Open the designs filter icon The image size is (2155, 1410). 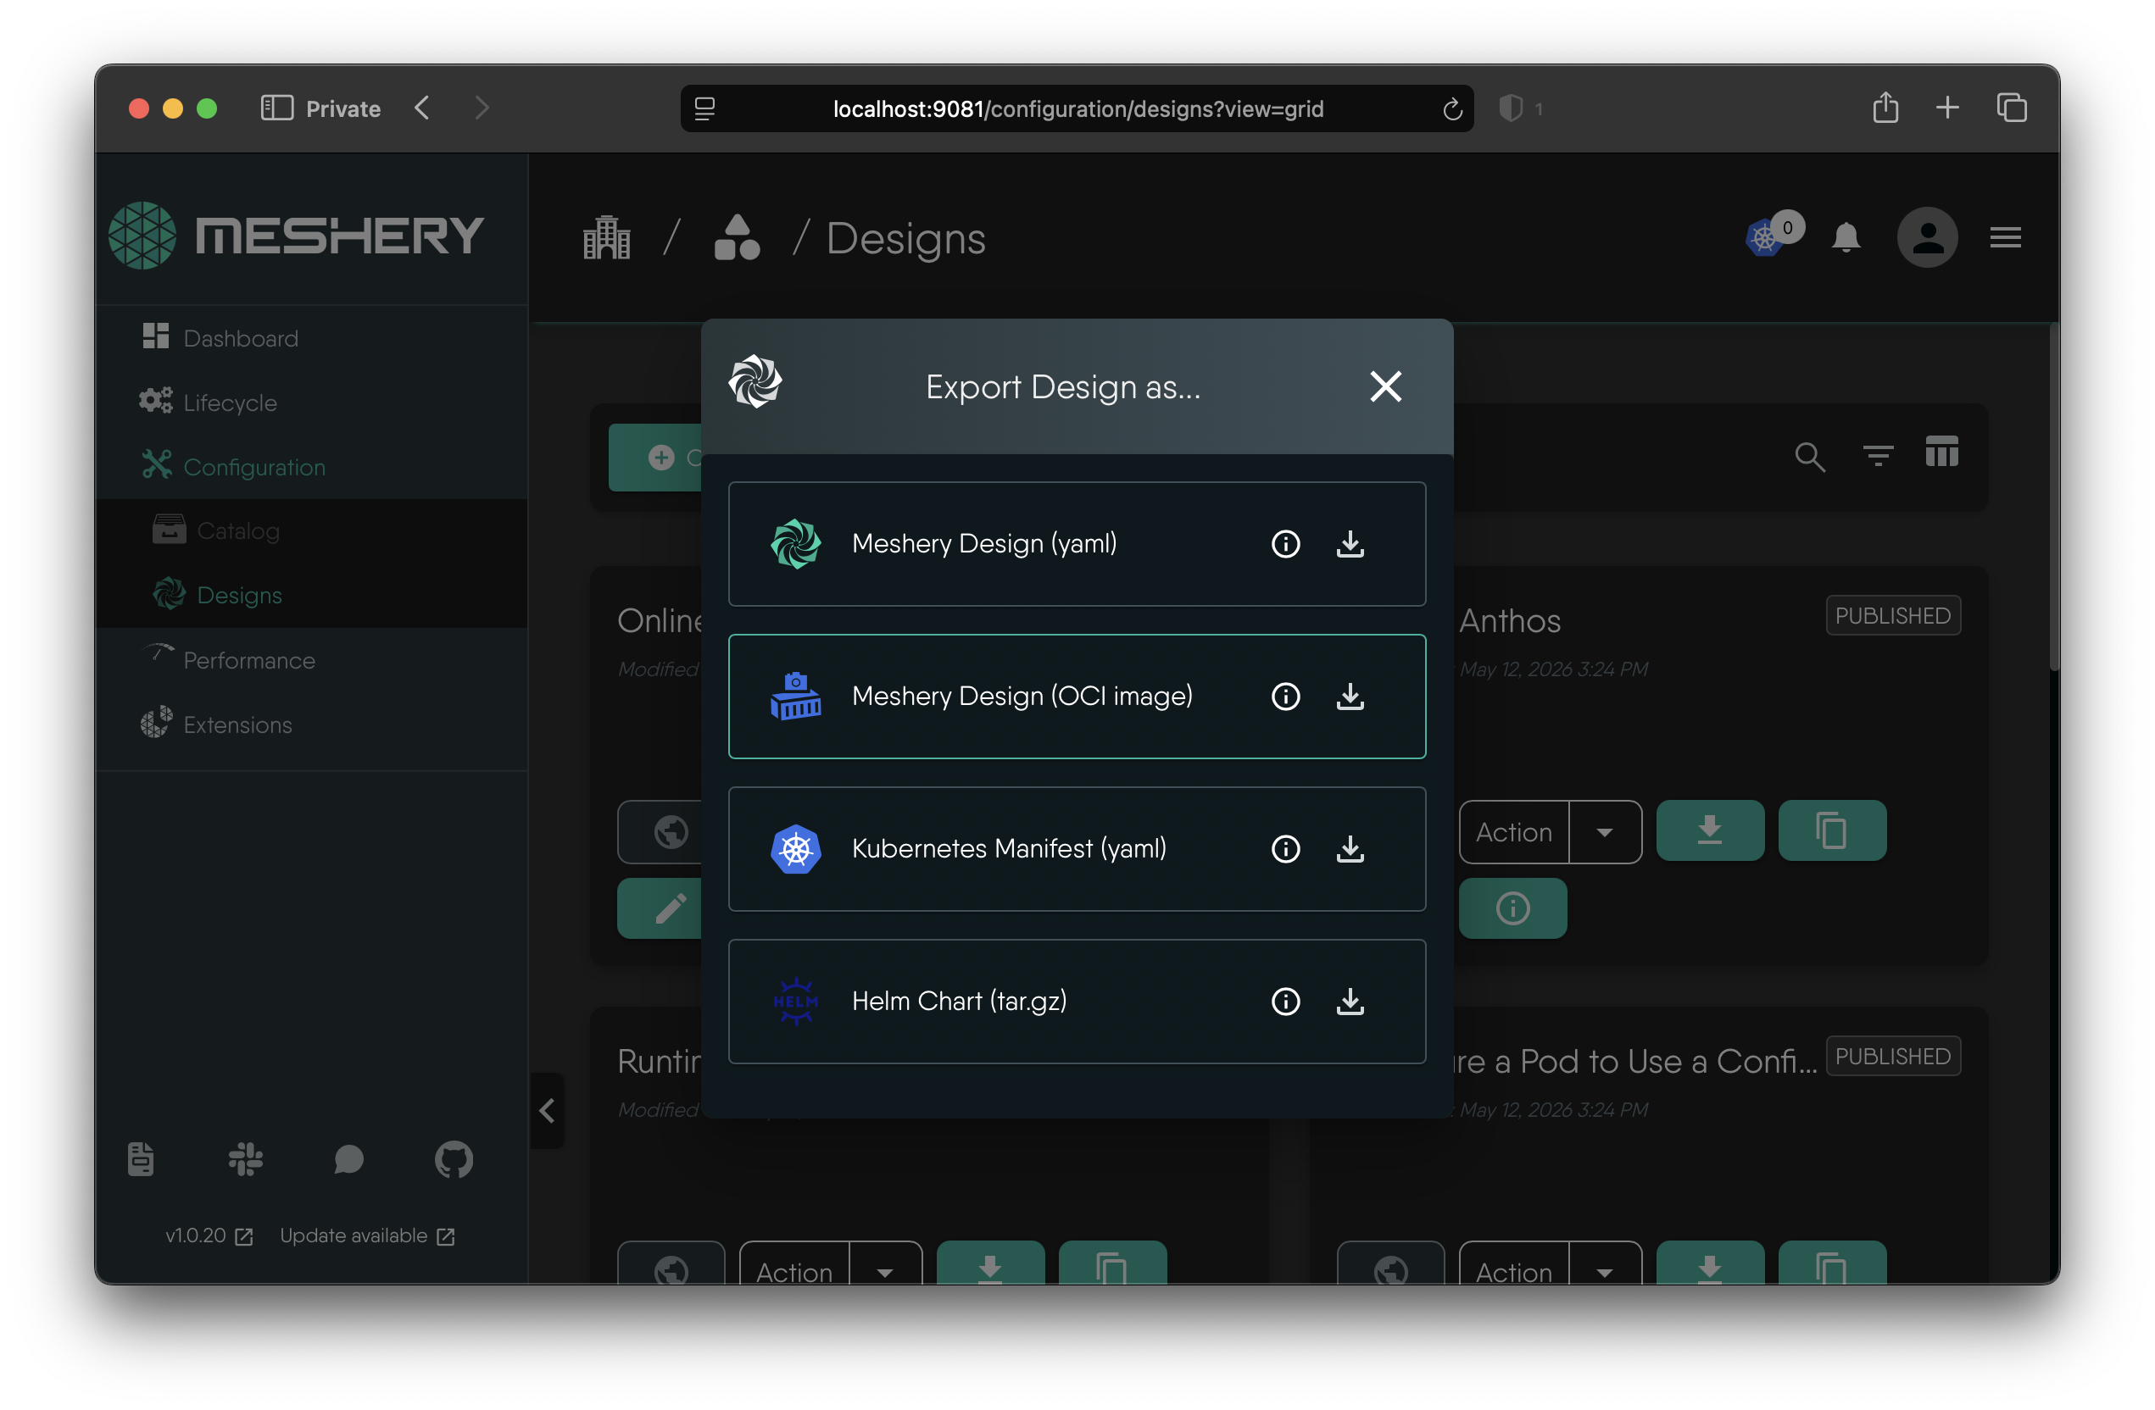[1877, 455]
